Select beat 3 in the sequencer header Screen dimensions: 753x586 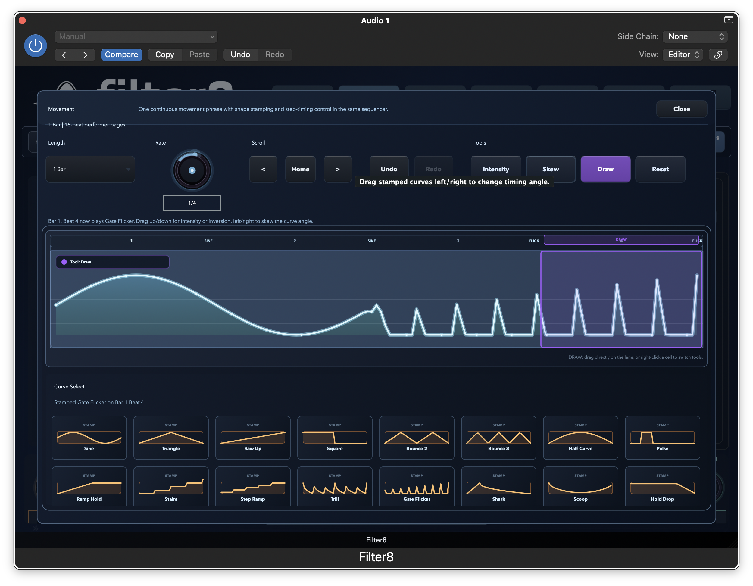[458, 241]
